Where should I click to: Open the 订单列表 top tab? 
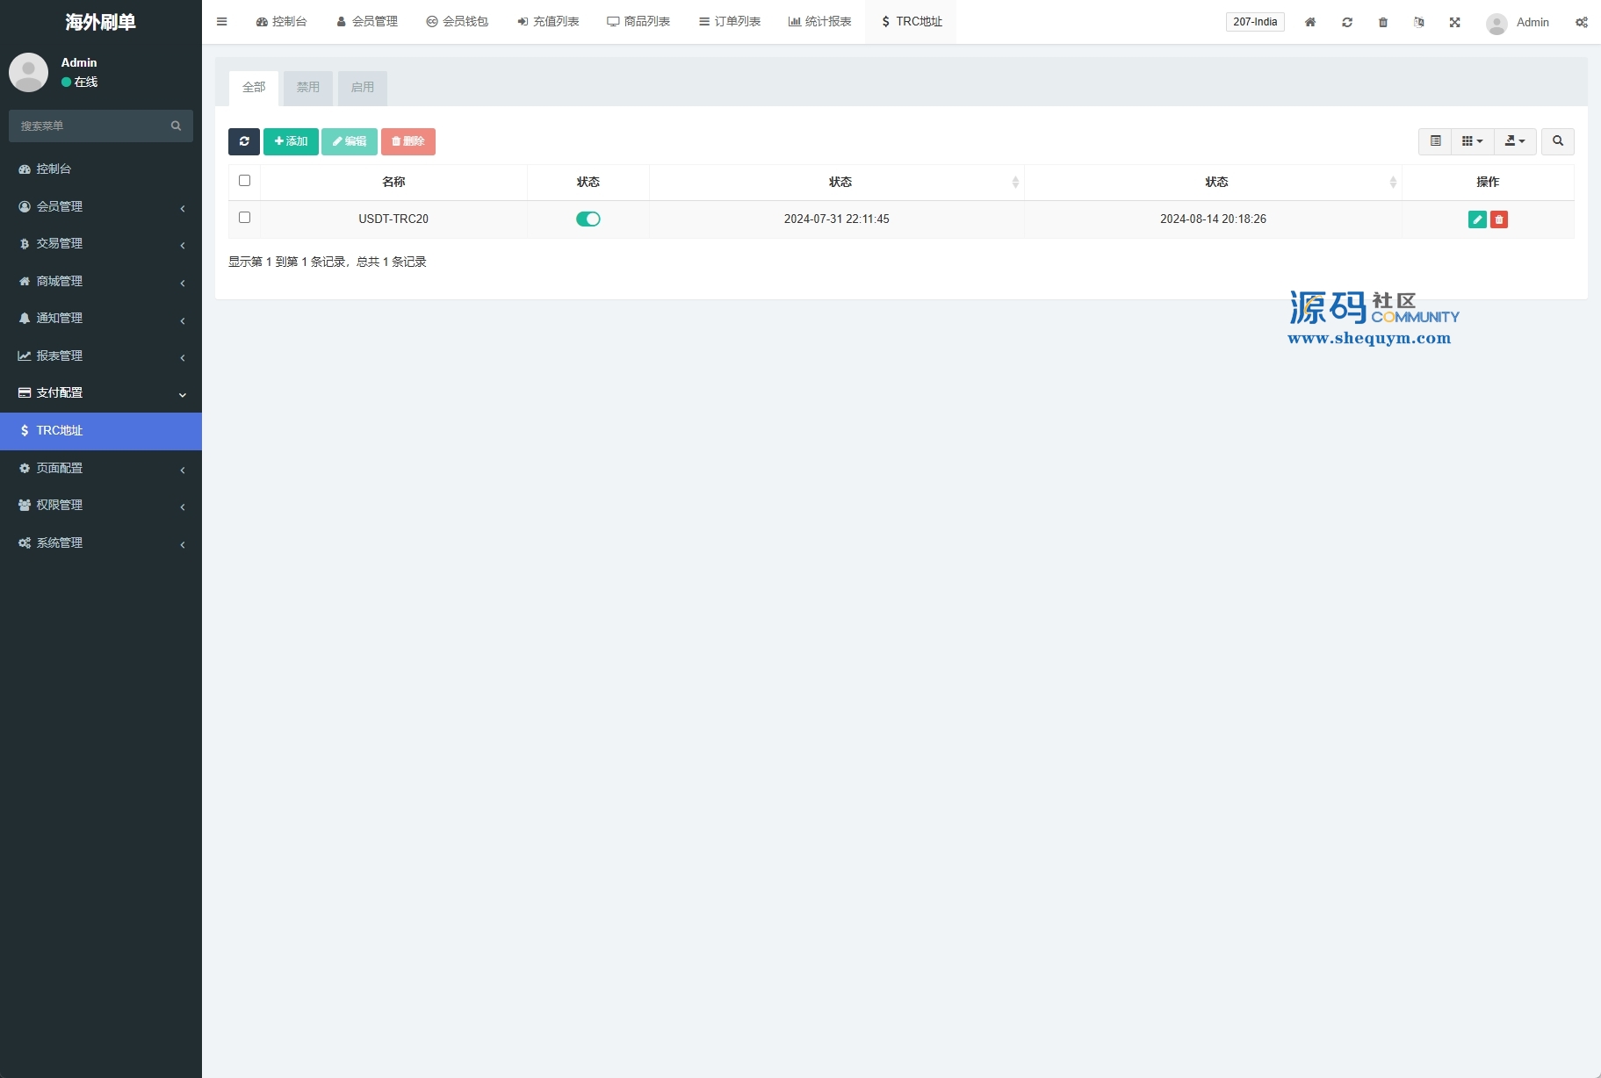coord(730,22)
